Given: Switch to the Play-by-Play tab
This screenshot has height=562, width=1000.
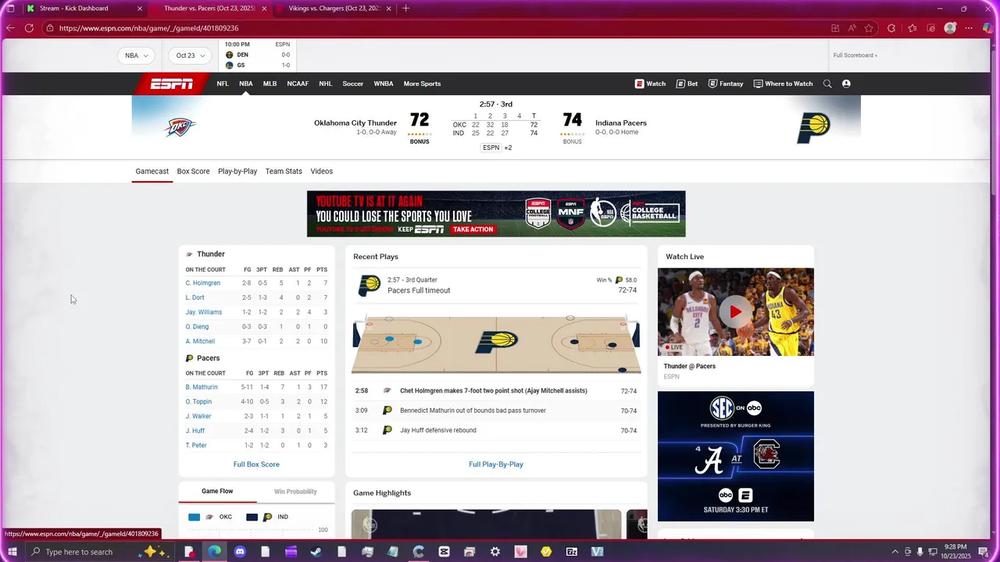Looking at the screenshot, I should point(237,171).
